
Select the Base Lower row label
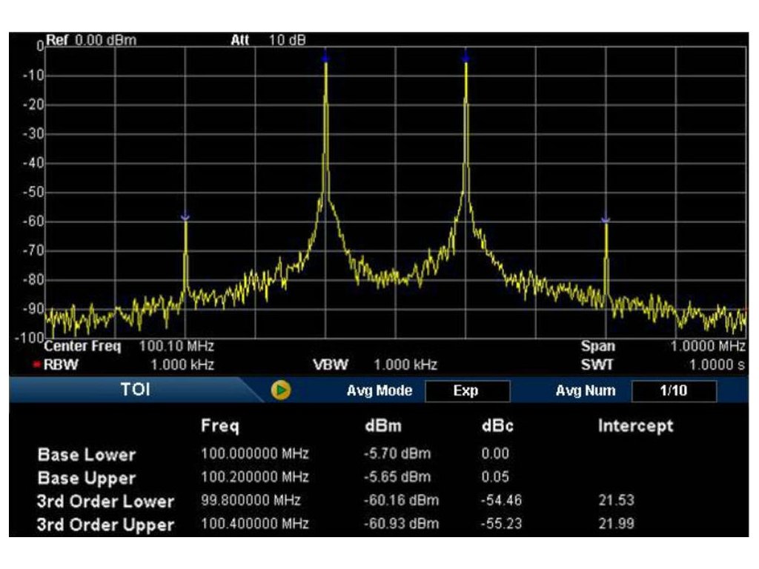[87, 455]
